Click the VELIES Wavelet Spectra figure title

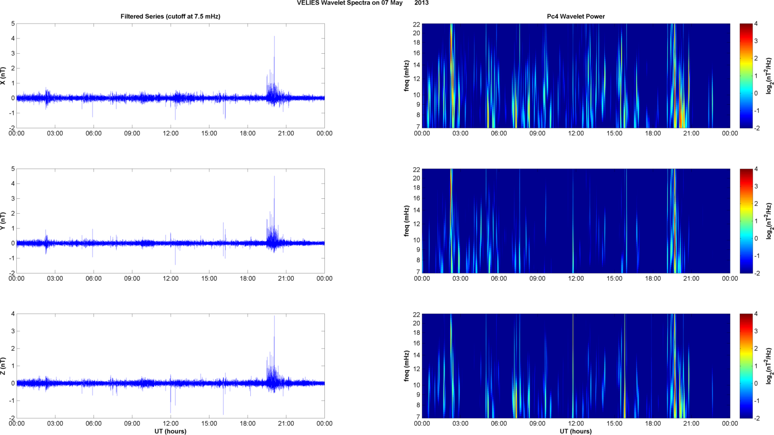(362, 3)
